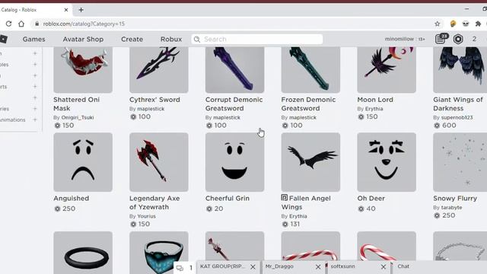Close the KAT GROUP chat tab

[253, 267]
